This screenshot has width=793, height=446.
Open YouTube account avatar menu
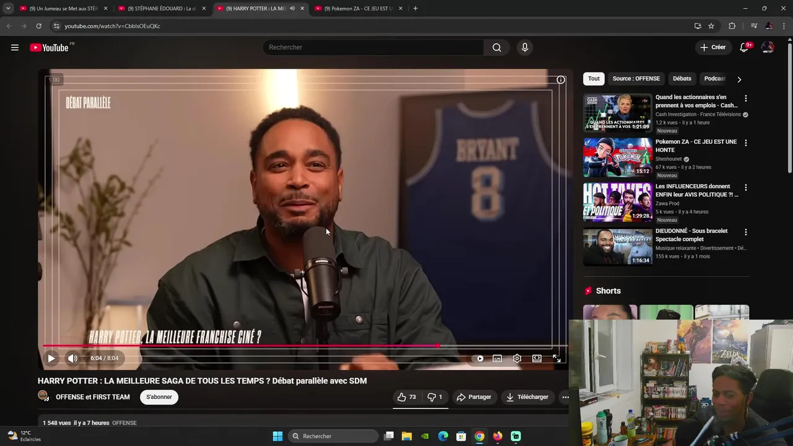pyautogui.click(x=768, y=48)
